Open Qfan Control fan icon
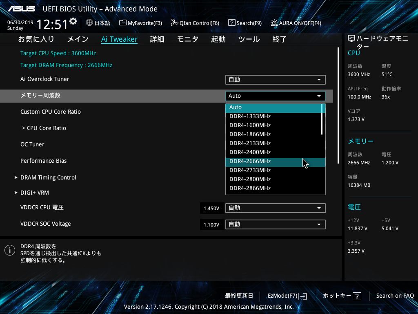This screenshot has width=418, height=314. tap(175, 23)
